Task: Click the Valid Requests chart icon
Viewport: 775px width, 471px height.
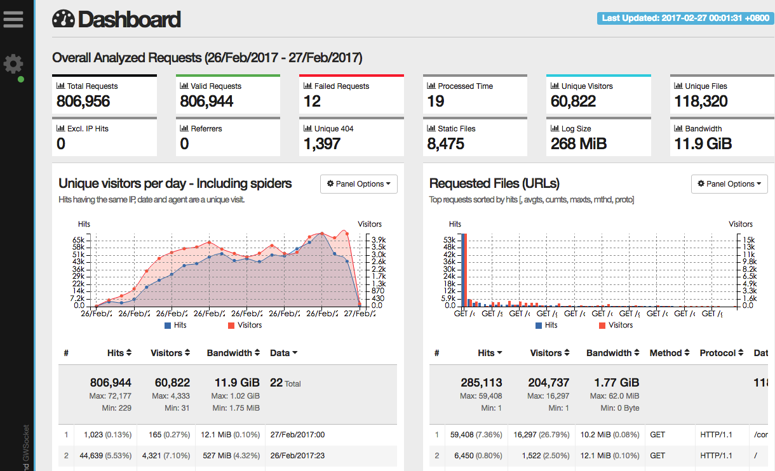Action: [x=184, y=86]
